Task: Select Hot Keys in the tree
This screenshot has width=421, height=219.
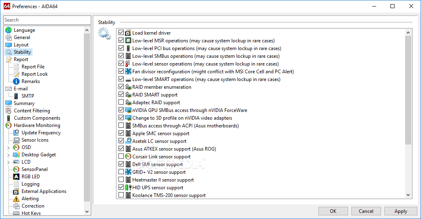Action: 31,213
